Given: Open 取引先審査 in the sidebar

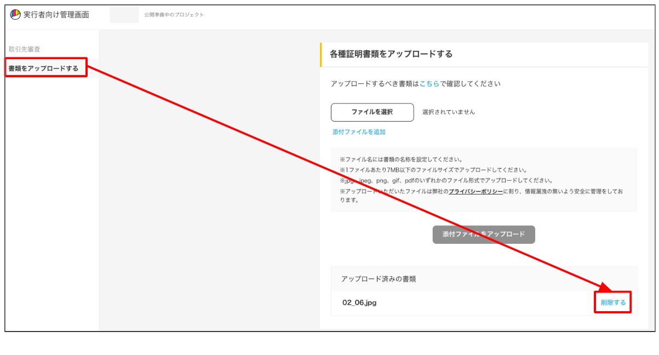Looking at the screenshot, I should (x=25, y=49).
